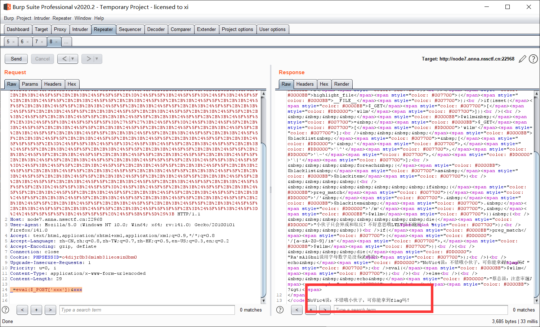
Task: Switch to the Decoder tab
Action: [x=156, y=30]
